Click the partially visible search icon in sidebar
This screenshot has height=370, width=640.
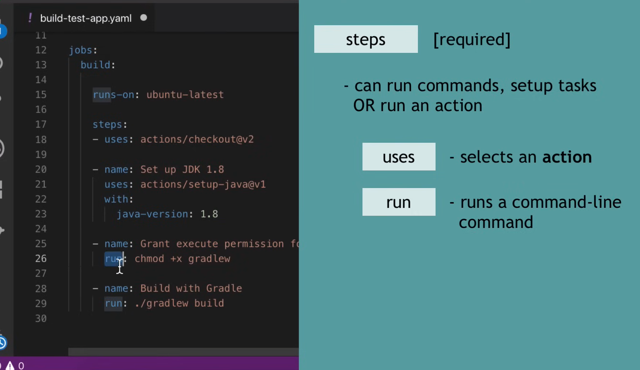[x=1, y=63]
